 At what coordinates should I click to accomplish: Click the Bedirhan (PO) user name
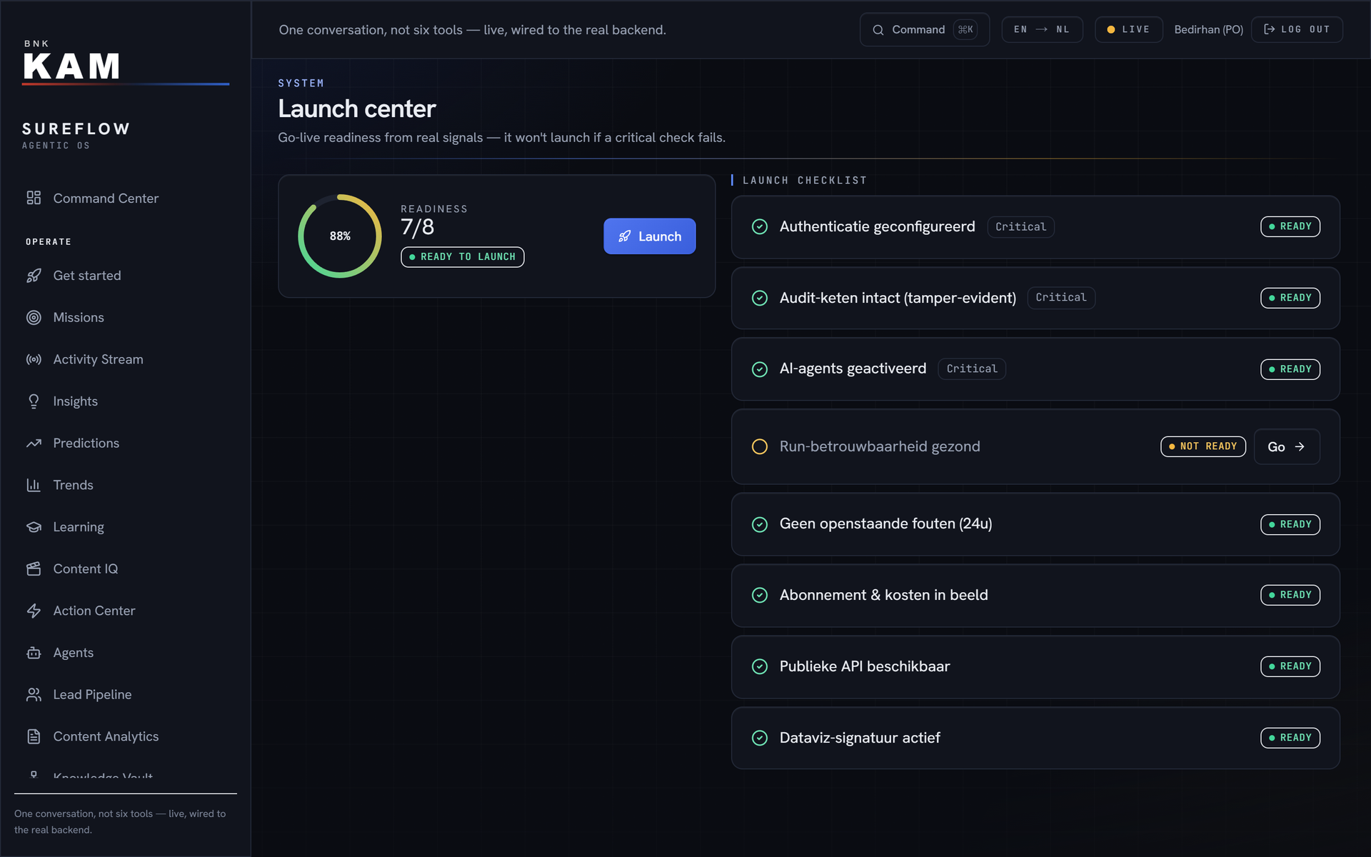coord(1208,29)
